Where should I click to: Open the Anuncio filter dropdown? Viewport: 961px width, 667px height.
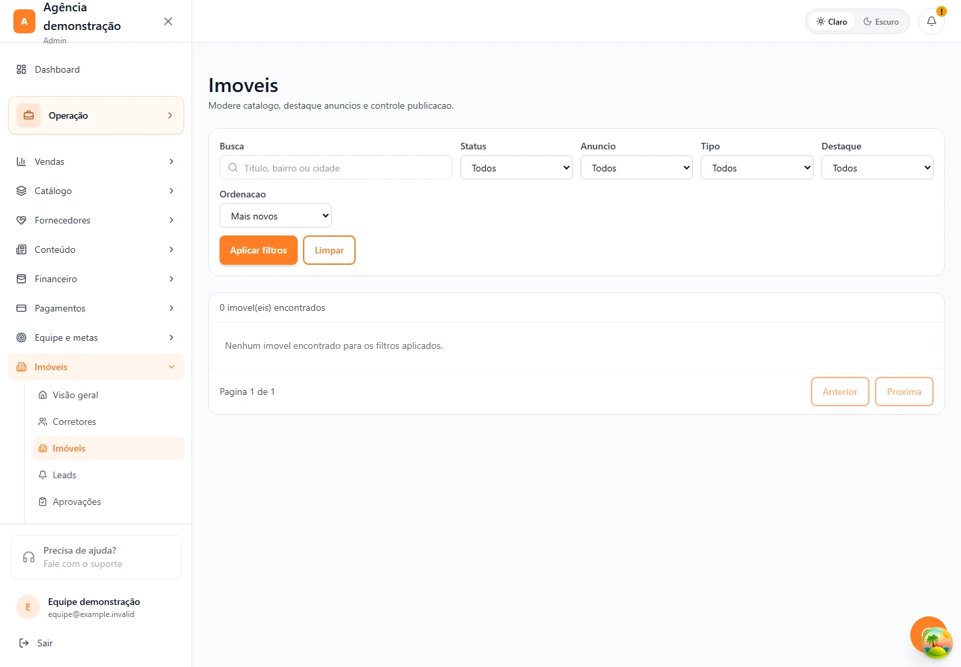pos(637,167)
